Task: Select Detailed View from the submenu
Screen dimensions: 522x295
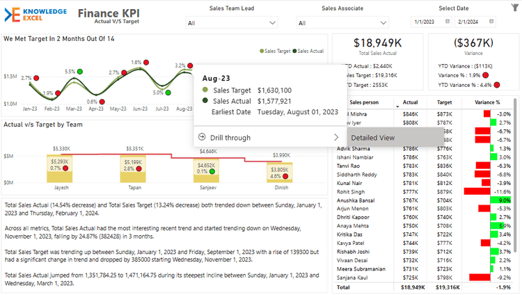Action: (373, 138)
